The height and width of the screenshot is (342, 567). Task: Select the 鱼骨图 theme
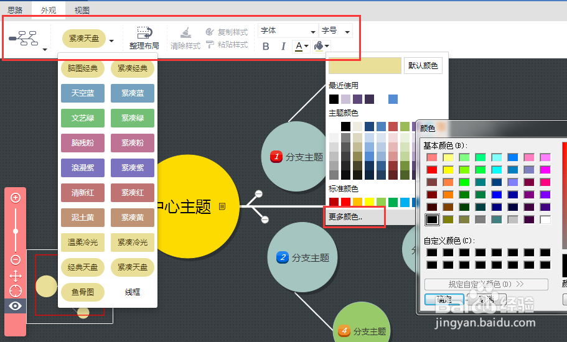click(x=83, y=292)
